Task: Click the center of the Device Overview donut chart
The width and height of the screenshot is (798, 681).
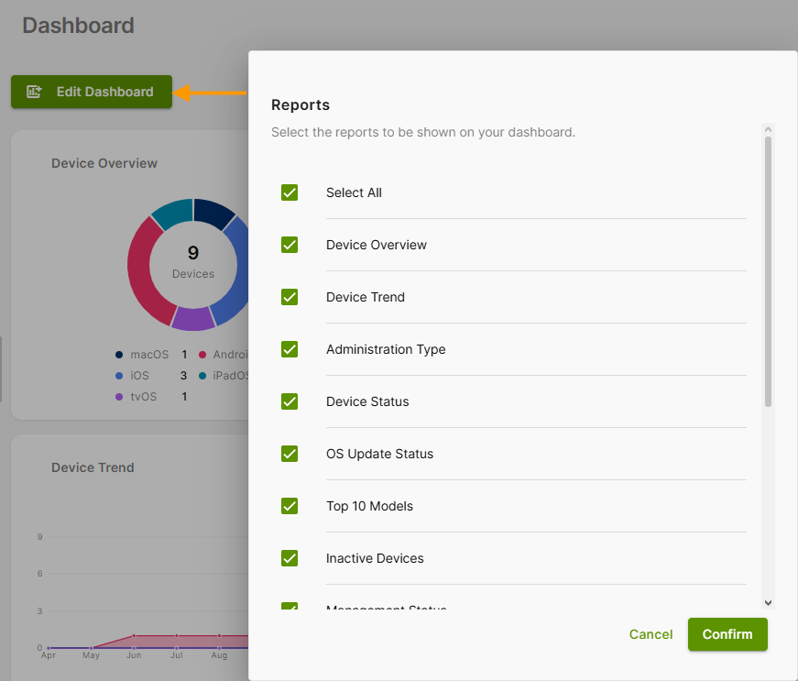Action: click(x=193, y=264)
